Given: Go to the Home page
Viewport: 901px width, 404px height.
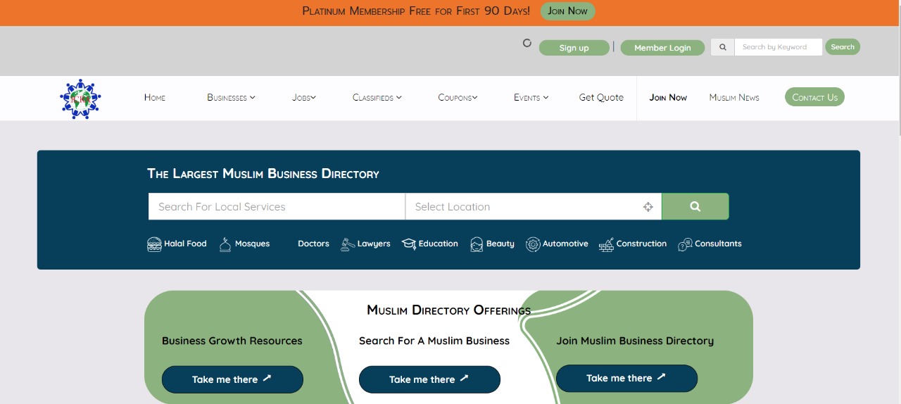Looking at the screenshot, I should tap(155, 98).
